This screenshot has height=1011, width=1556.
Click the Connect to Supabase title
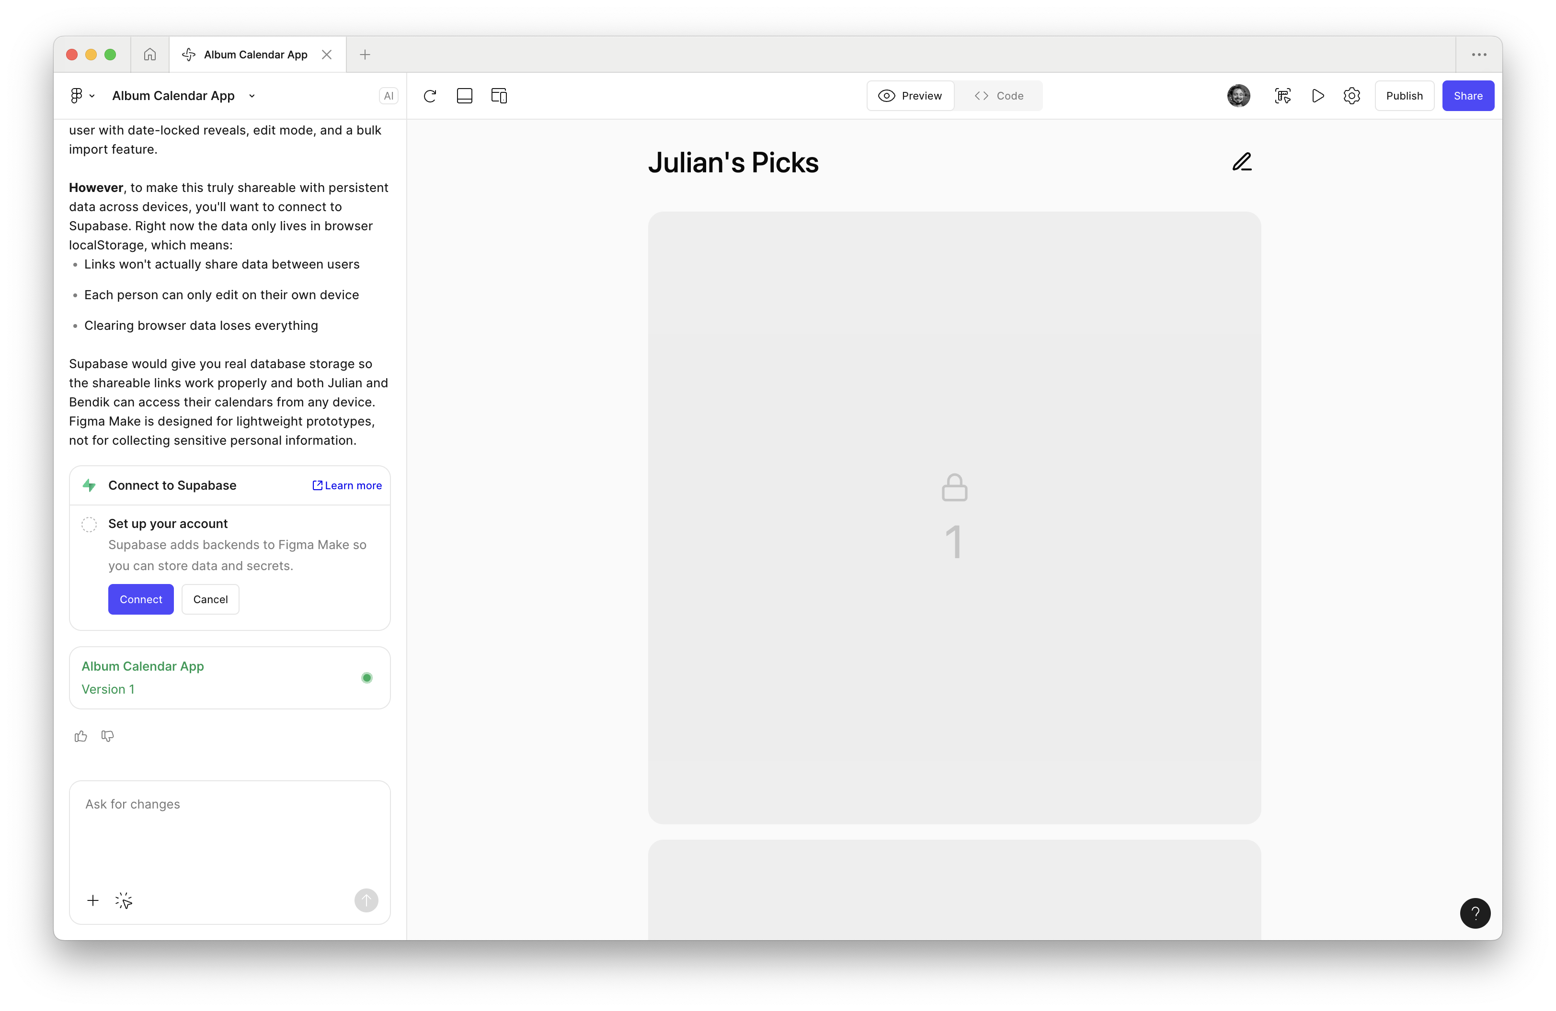172,485
